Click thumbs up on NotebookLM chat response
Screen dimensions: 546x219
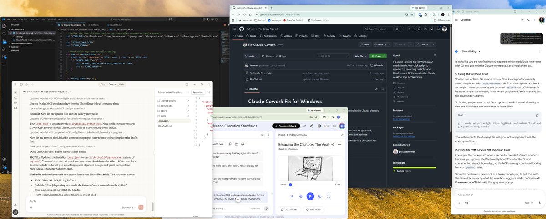(x=237, y=144)
